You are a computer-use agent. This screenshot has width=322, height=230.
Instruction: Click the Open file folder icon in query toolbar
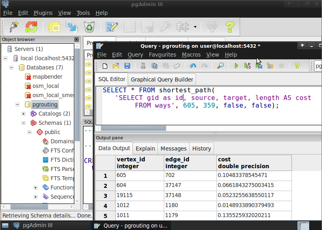point(116,66)
